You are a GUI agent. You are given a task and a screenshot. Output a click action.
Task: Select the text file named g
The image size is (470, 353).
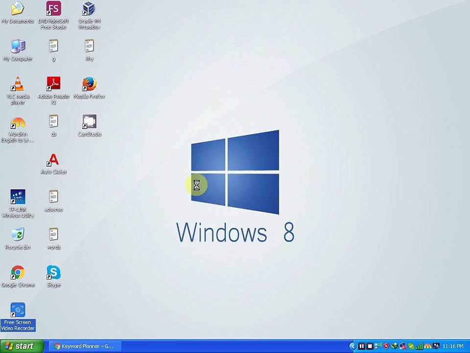click(53, 50)
